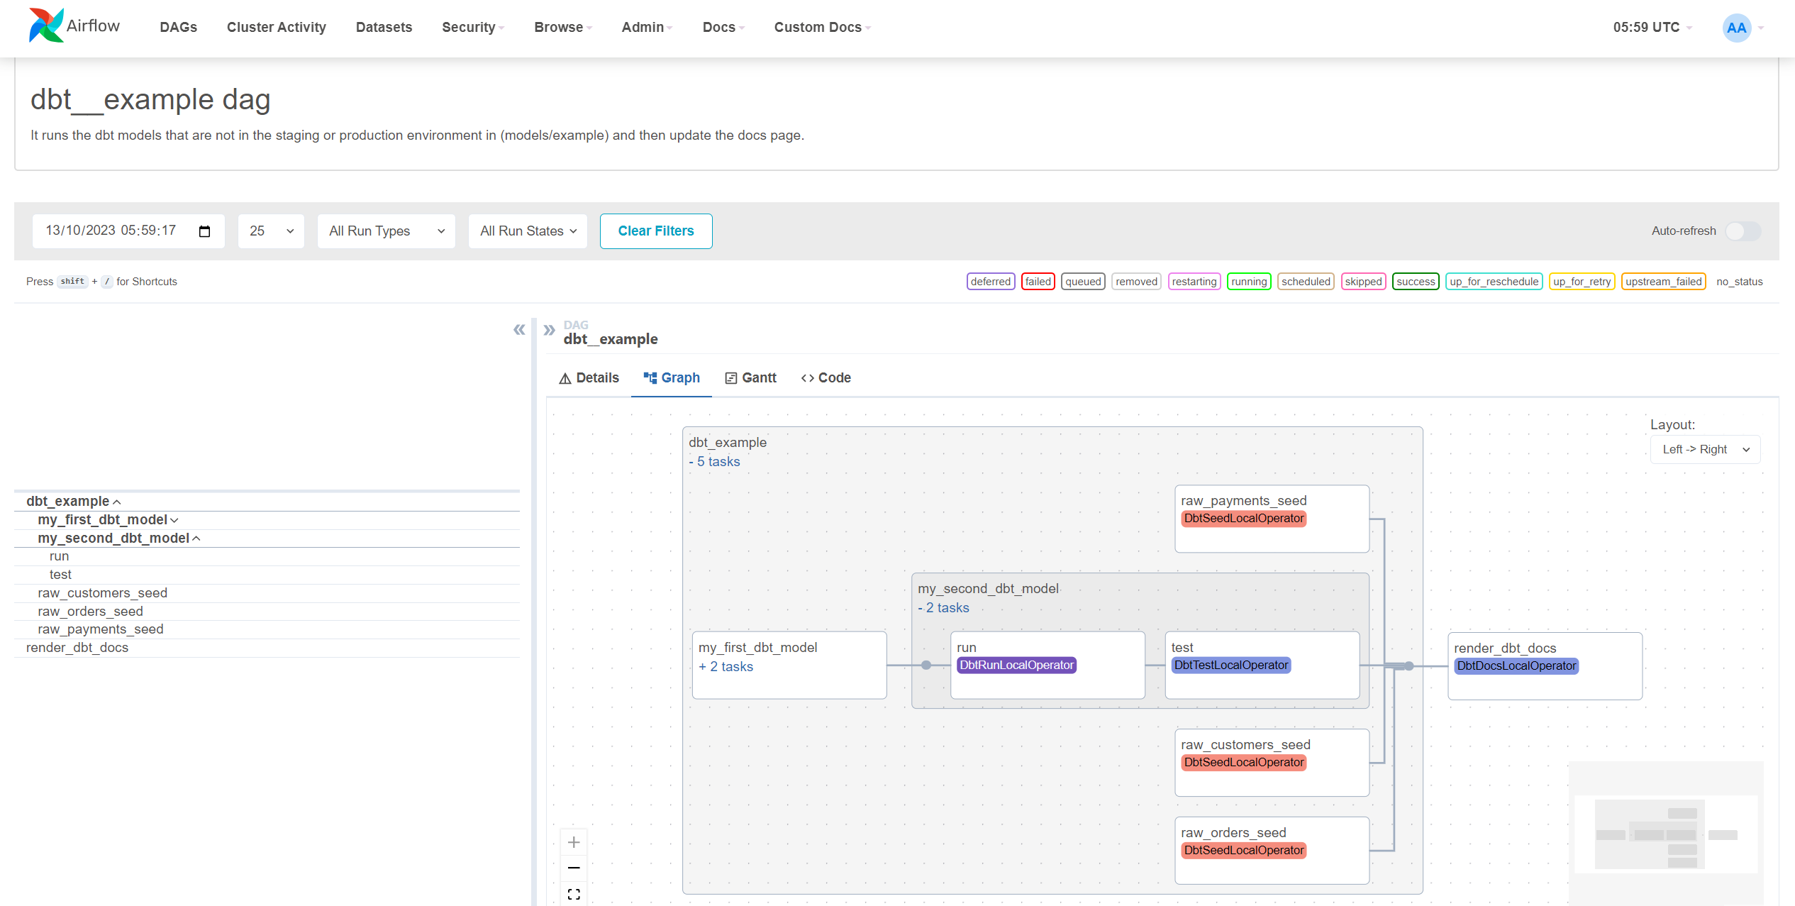Switch to the Details tab
This screenshot has width=1795, height=906.
tap(589, 378)
